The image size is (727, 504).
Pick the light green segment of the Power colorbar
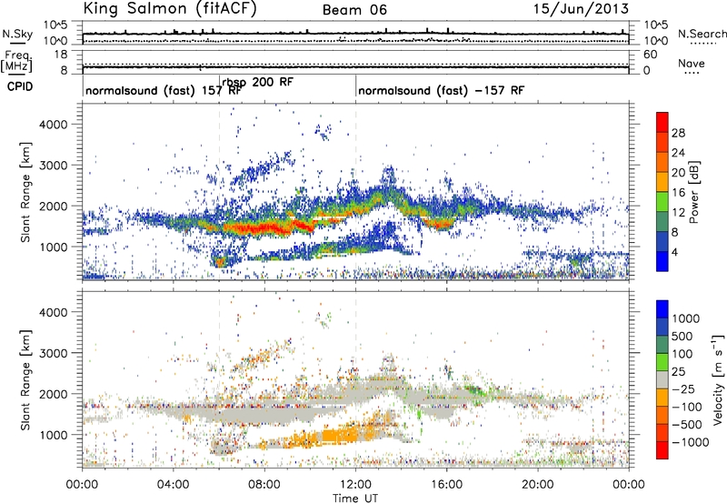point(662,201)
